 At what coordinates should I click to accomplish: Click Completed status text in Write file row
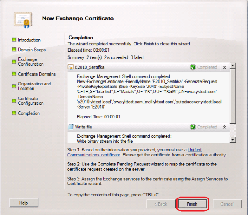point(207,127)
